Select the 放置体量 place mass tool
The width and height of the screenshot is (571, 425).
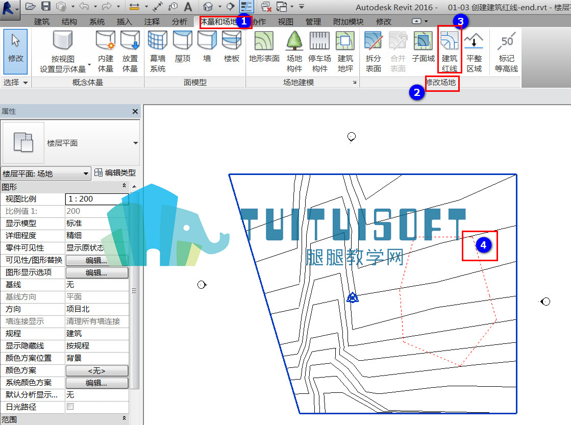coord(130,52)
